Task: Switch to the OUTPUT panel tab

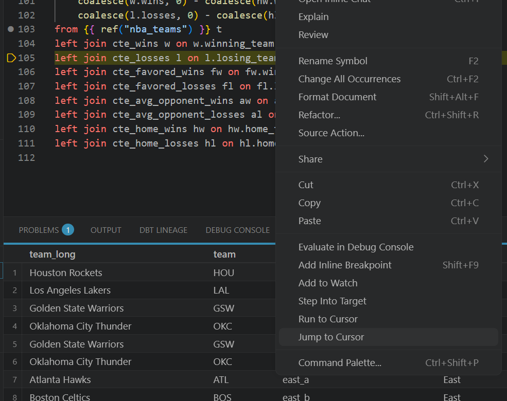Action: (106, 230)
